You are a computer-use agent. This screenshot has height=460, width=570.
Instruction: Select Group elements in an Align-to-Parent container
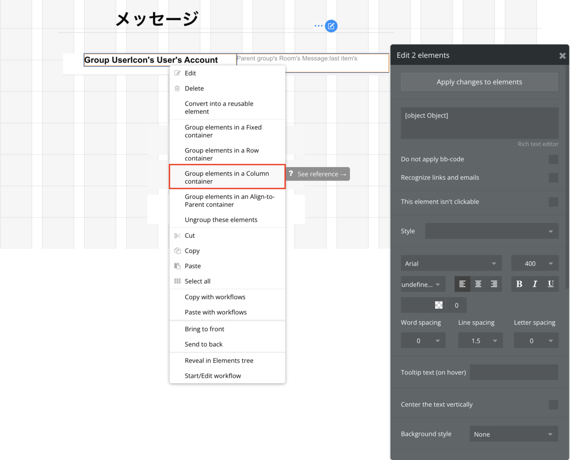[x=227, y=200]
